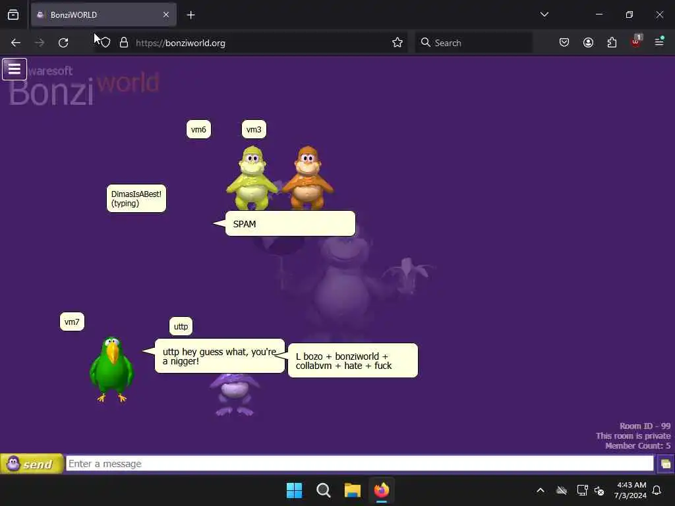Select the BonziWORLD tab
675x506 pixels.
point(103,14)
